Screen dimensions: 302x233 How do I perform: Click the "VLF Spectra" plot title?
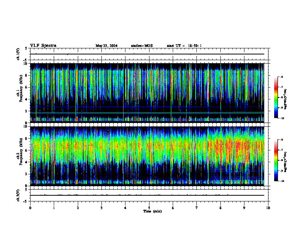click(43, 46)
